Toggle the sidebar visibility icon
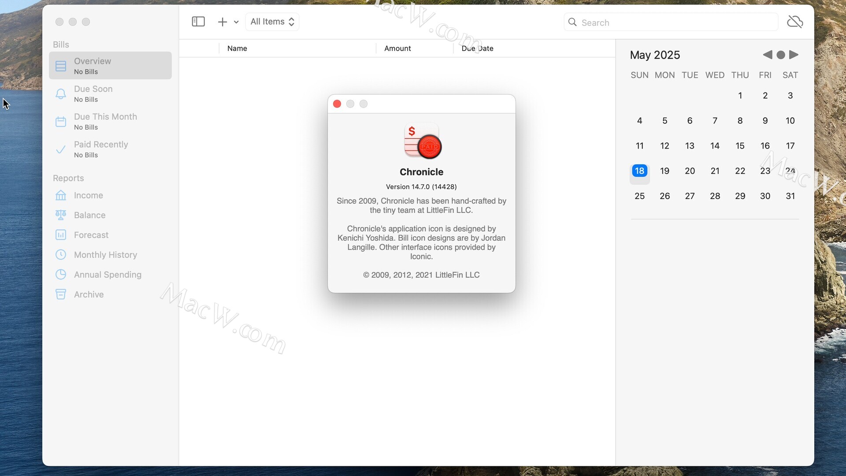 (x=198, y=22)
